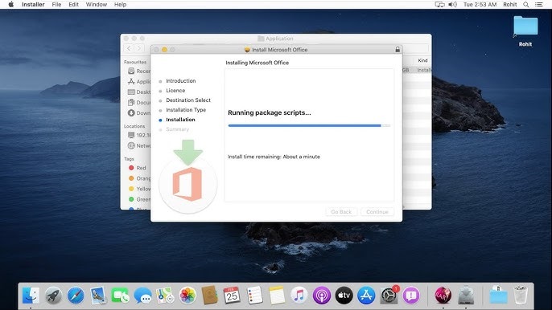
Task: Open System Preferences with badge in Dock
Action: (x=389, y=296)
